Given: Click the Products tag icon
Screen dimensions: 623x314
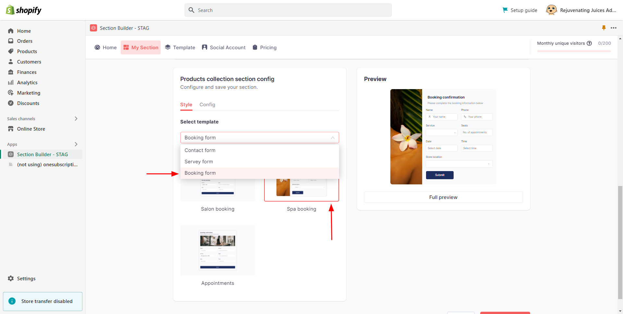Looking at the screenshot, I should point(11,52).
